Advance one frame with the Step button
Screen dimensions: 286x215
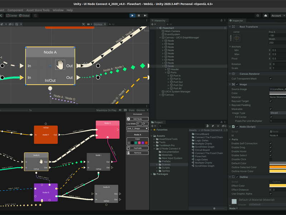tap(145, 15)
